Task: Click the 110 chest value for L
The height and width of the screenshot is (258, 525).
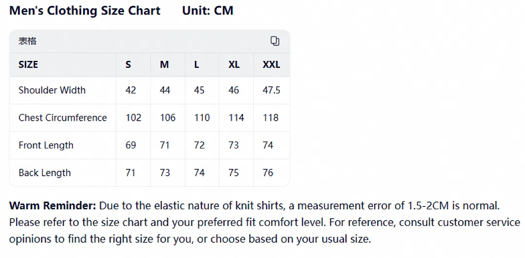Action: coord(202,117)
